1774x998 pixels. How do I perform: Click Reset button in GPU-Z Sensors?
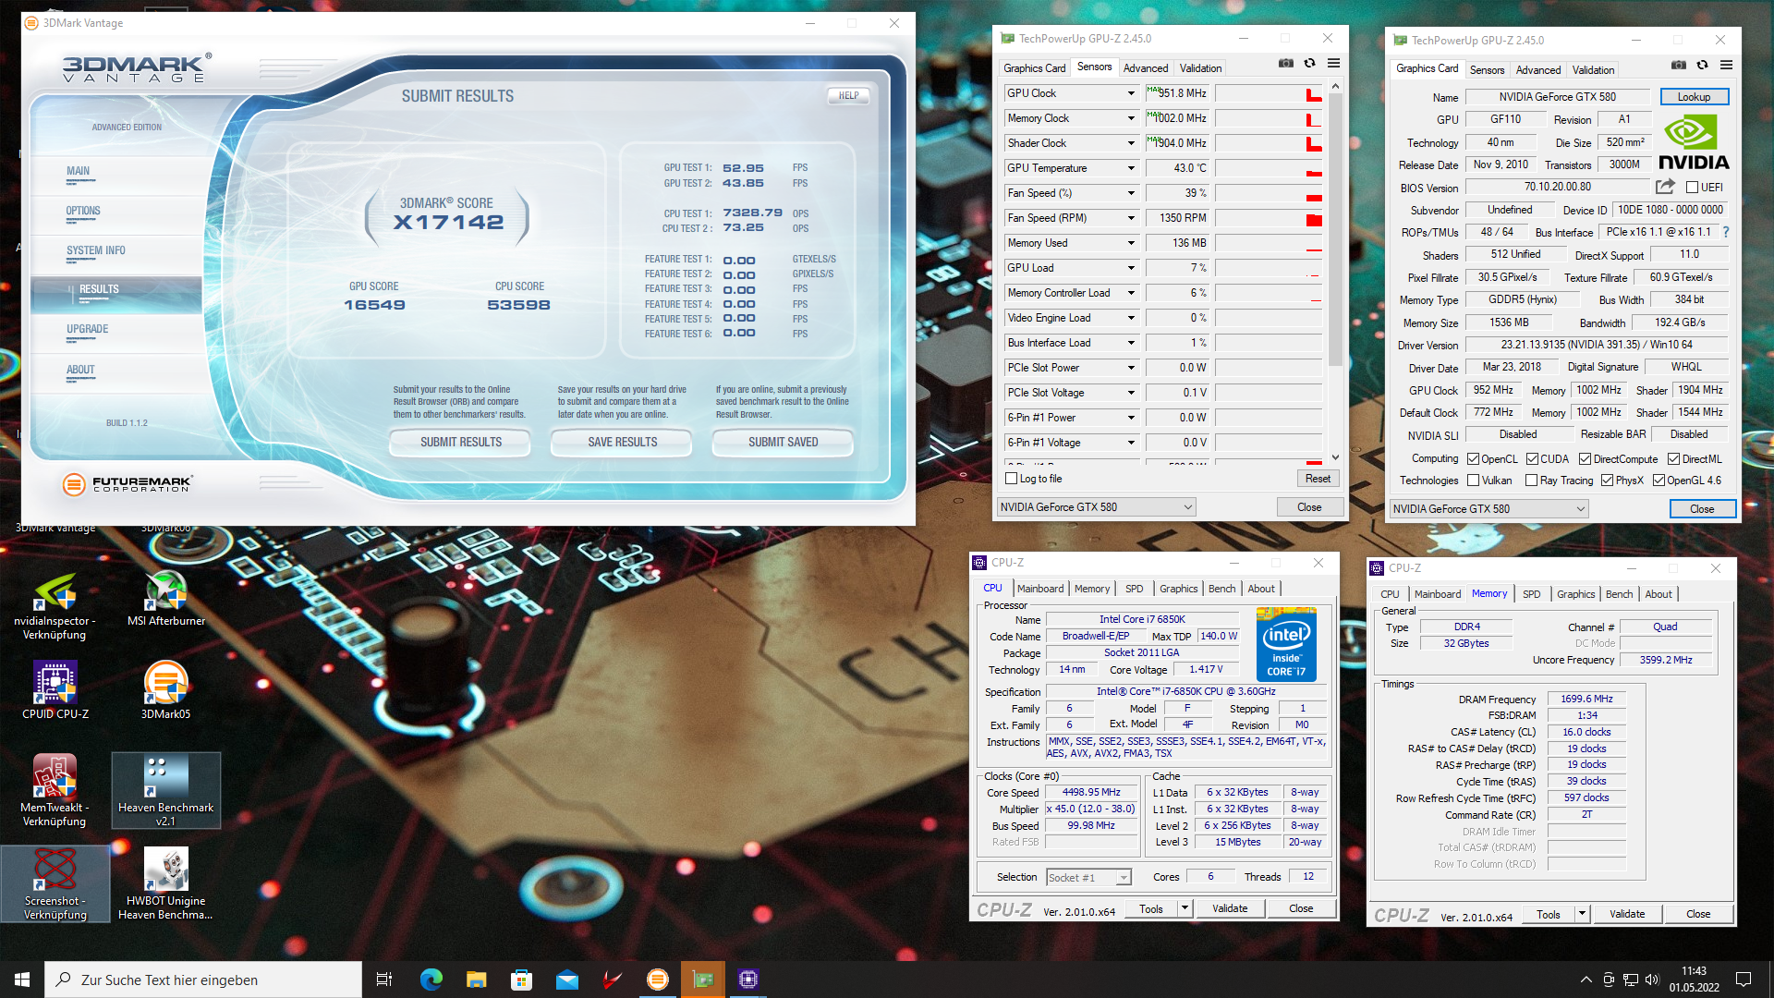click(x=1318, y=479)
